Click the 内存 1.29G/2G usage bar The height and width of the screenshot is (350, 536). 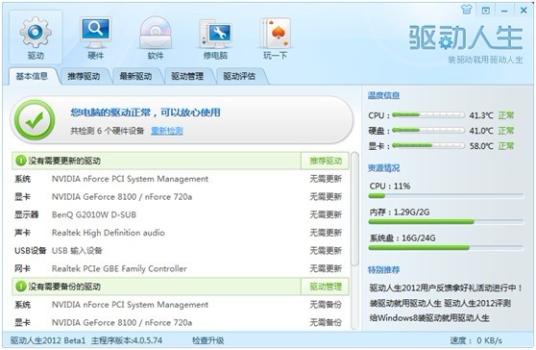coord(446,222)
